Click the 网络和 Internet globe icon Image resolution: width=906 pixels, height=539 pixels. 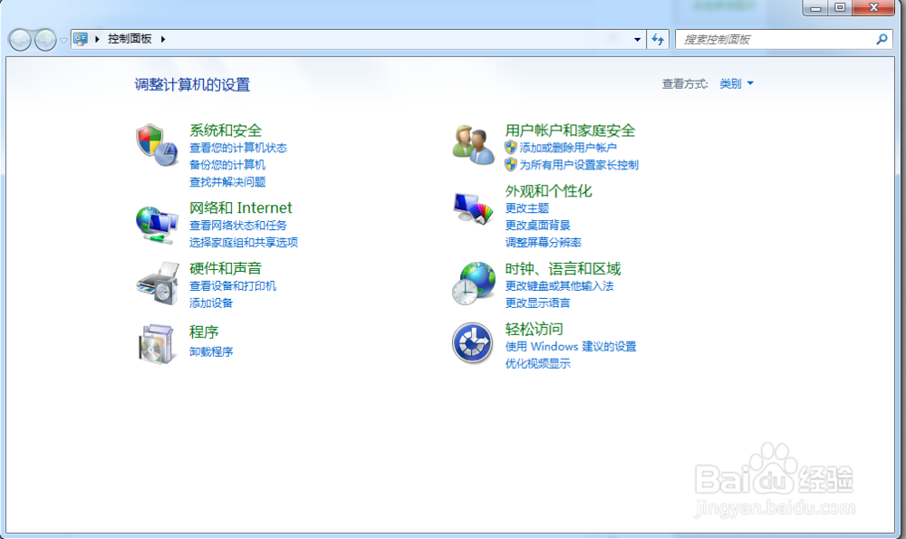(156, 223)
